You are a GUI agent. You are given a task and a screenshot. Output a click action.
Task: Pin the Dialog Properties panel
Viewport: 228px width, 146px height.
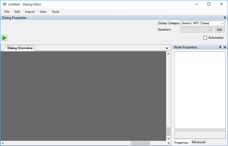point(225,18)
